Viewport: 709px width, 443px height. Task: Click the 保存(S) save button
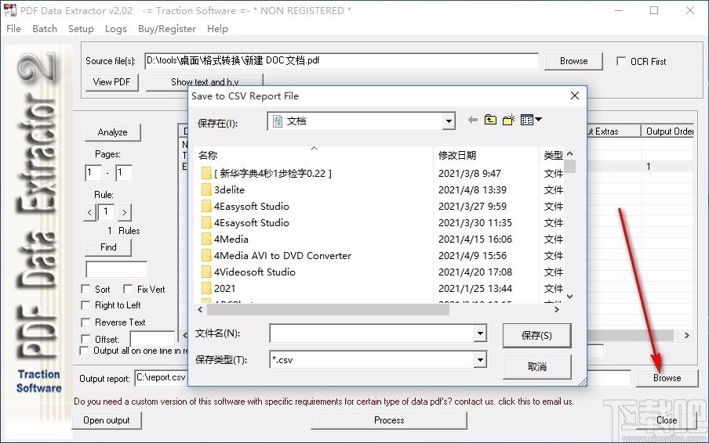click(536, 335)
